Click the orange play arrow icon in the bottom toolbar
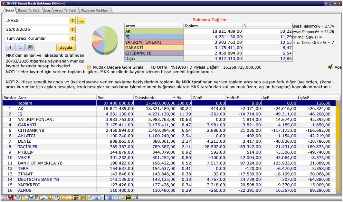Viewport: 343px width, 202px height. point(70,198)
